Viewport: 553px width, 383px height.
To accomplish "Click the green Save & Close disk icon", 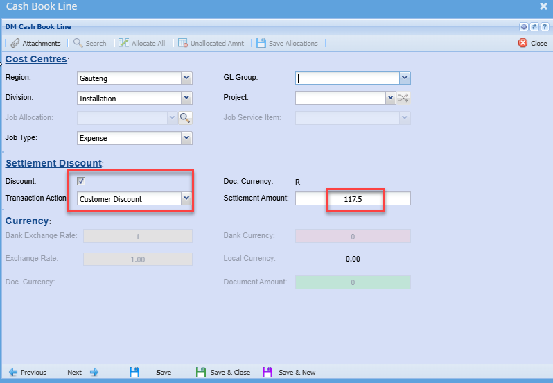I will pos(201,372).
